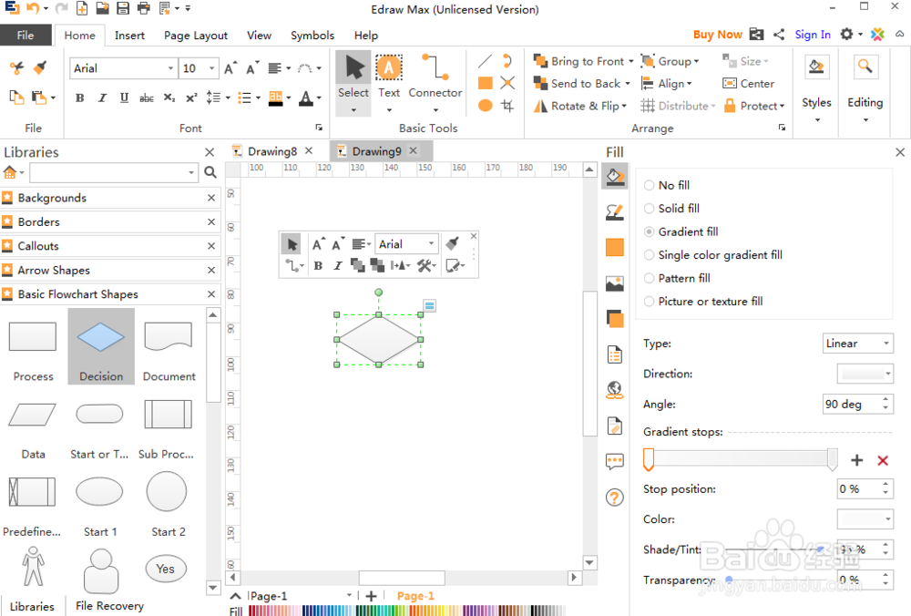Remove gradient stop with red X
The width and height of the screenshot is (911, 616).
click(x=883, y=460)
